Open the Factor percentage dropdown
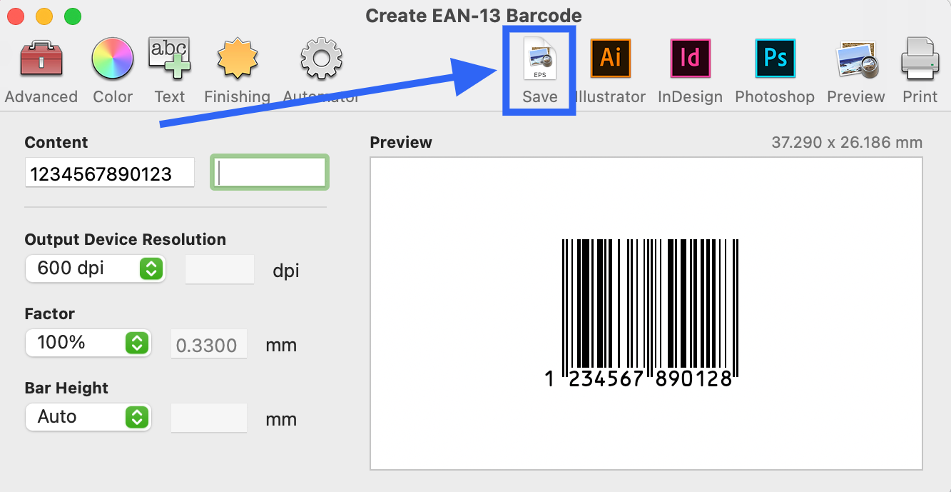 pos(88,343)
